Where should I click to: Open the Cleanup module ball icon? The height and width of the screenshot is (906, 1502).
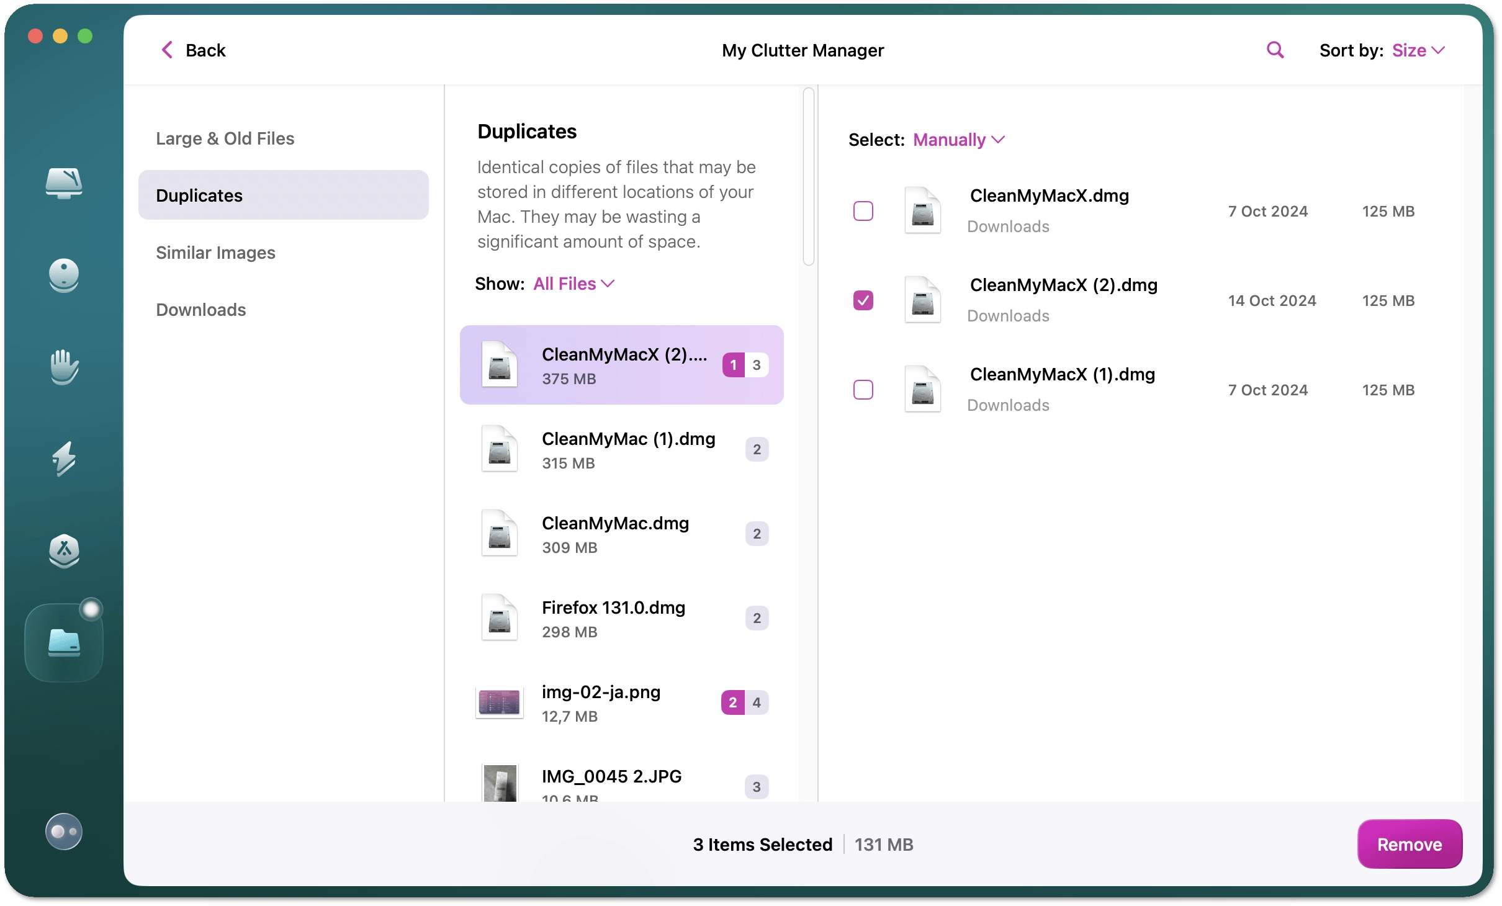coord(64,275)
